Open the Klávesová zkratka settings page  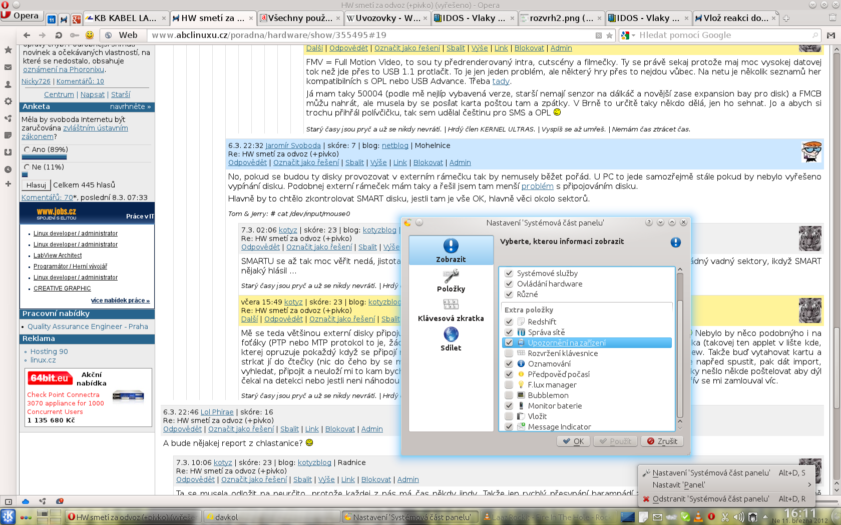point(451,310)
